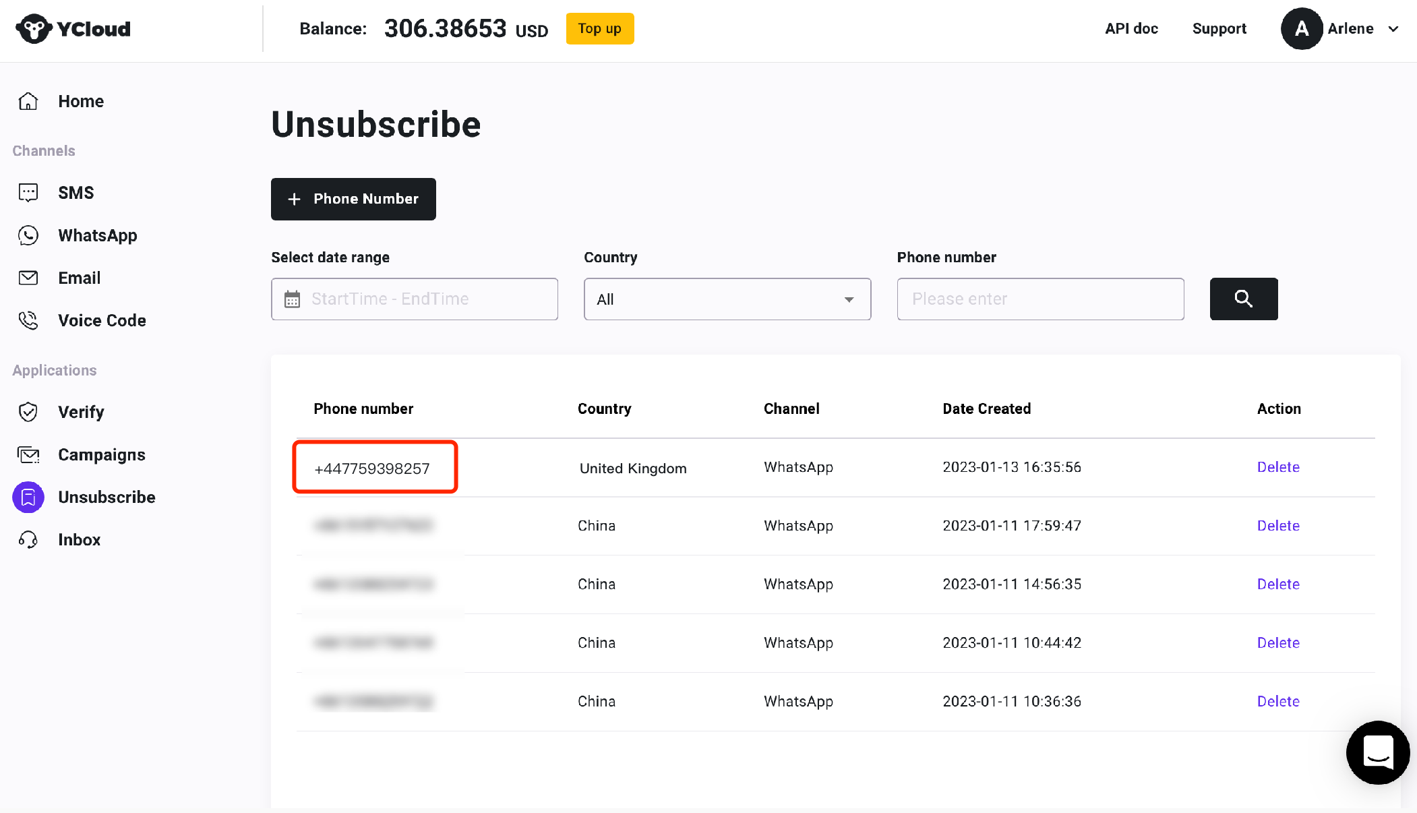Click the Verify shield icon

28,412
